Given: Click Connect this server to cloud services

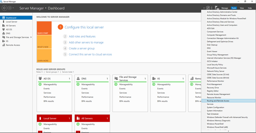Looking at the screenshot, I should pyautogui.click(x=90, y=54).
